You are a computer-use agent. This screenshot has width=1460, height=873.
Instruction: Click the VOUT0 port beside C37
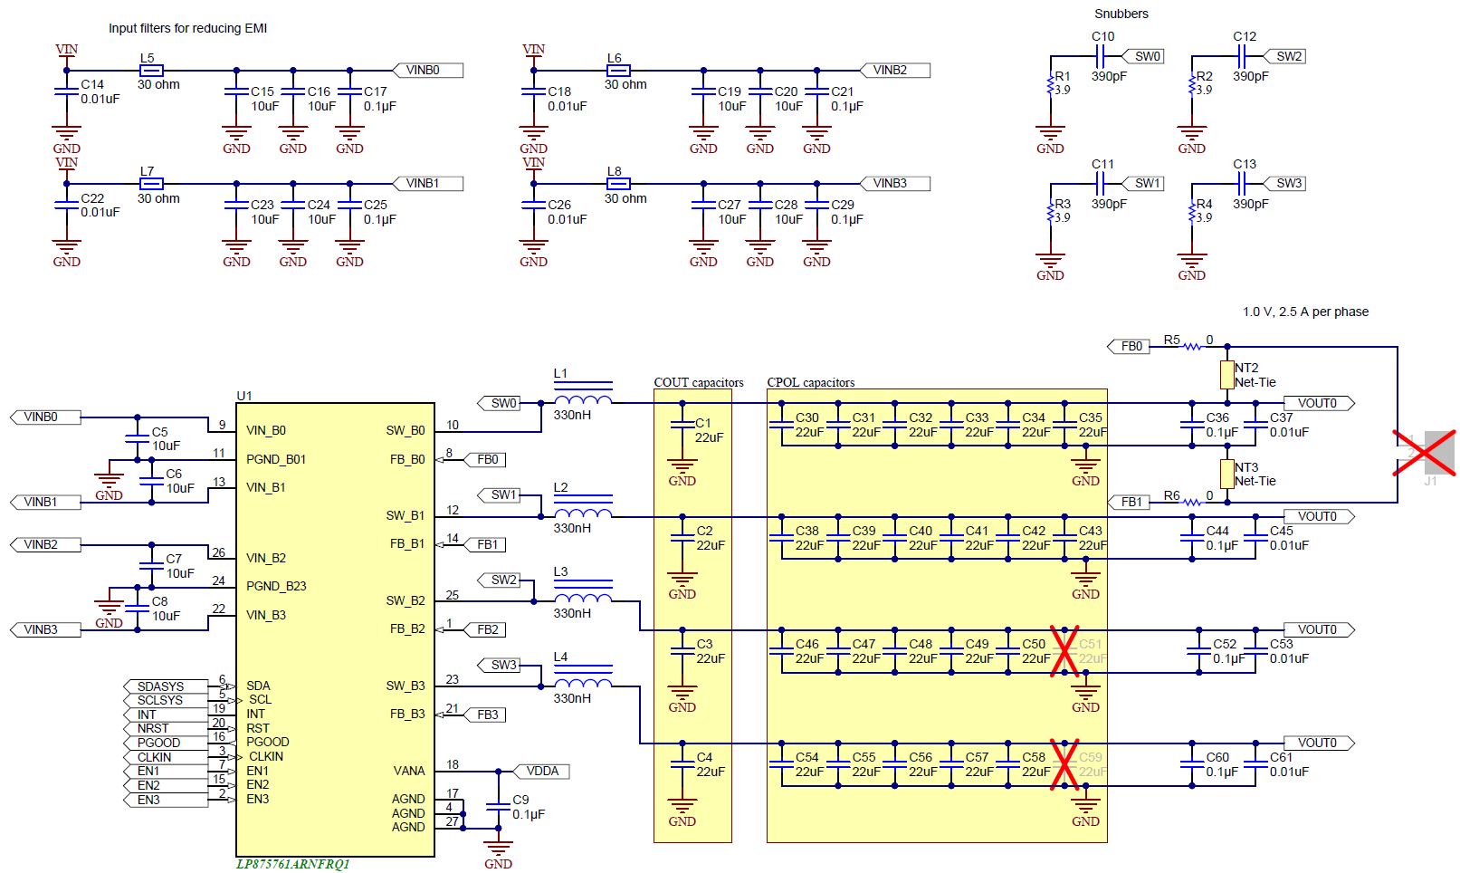[1320, 403]
